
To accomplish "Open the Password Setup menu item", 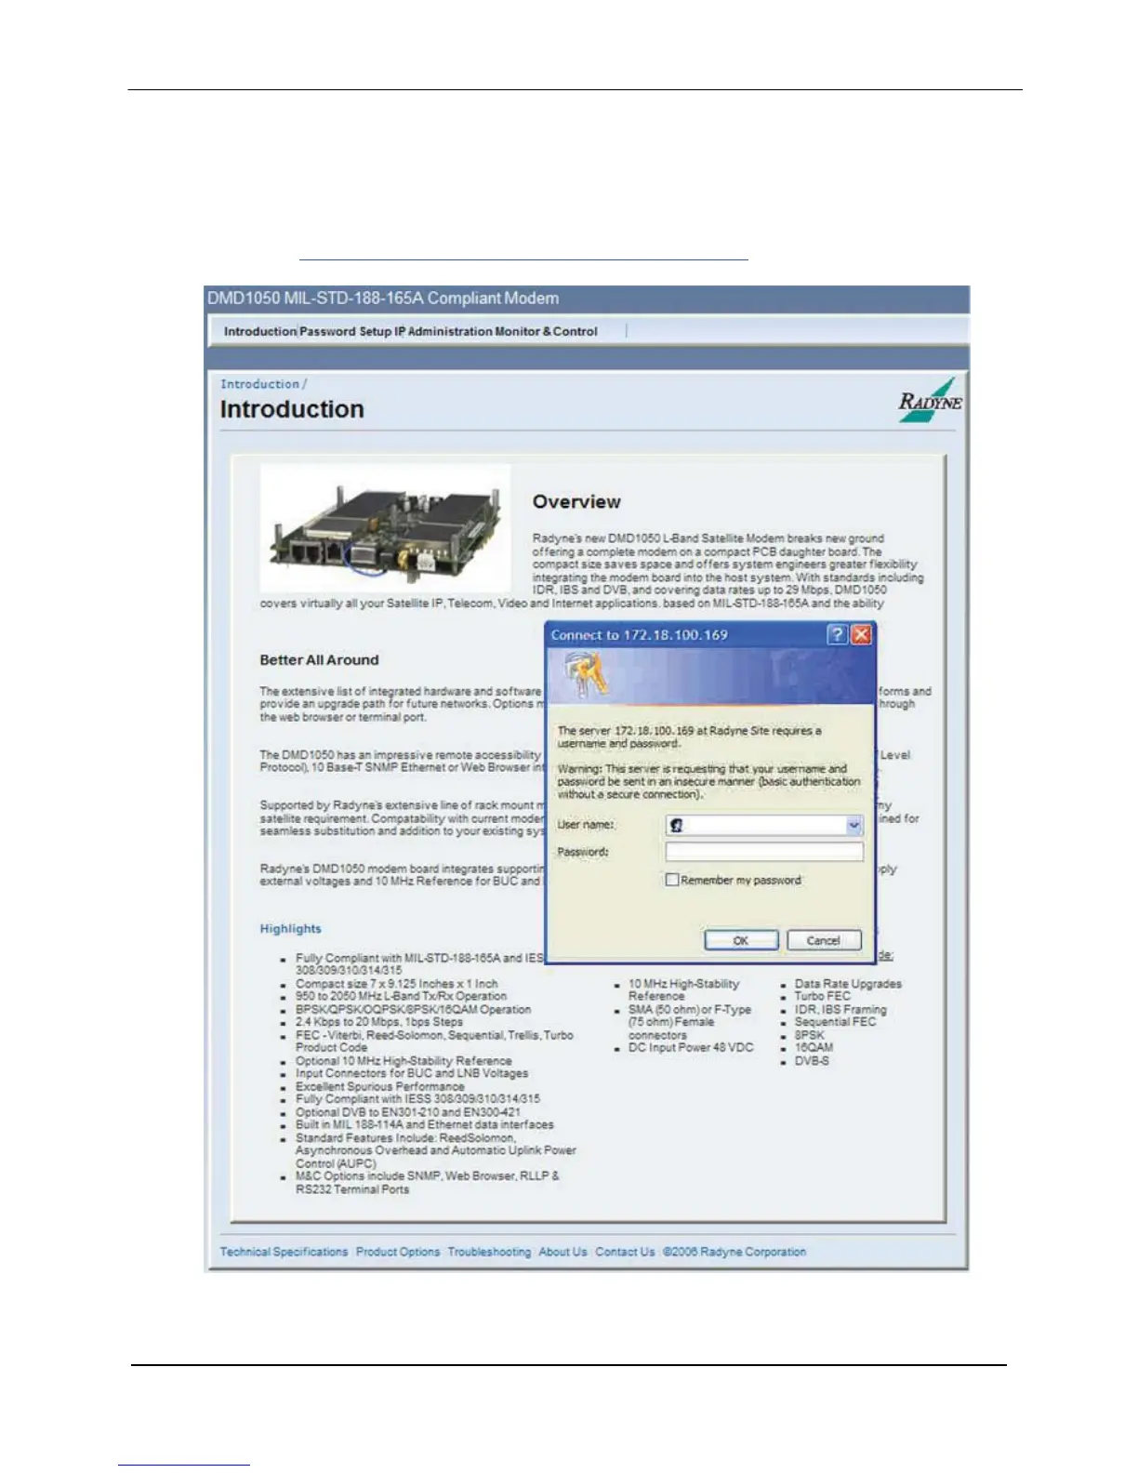I will click(x=345, y=331).
